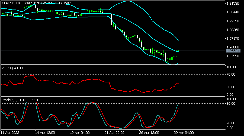Select the current price label 1.25624
244x136 pixels.
(x=233, y=51)
